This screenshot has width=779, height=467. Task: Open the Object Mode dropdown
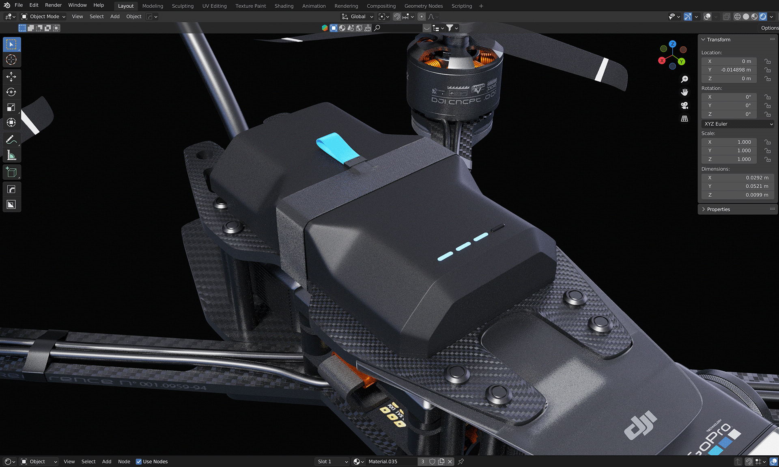pyautogui.click(x=43, y=16)
